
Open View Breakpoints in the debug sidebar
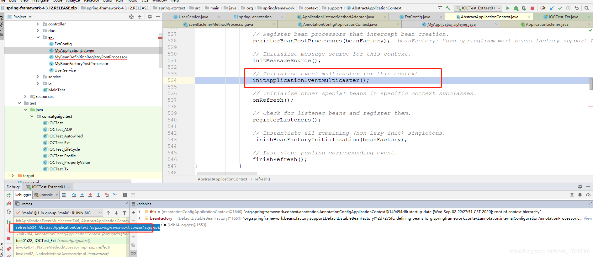click(8, 249)
